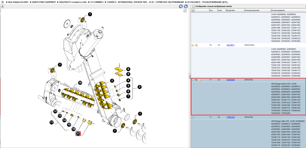This screenshot has width=306, height=148.
Task: Select callout 5 on the diagram
Action: pyautogui.click(x=128, y=85)
